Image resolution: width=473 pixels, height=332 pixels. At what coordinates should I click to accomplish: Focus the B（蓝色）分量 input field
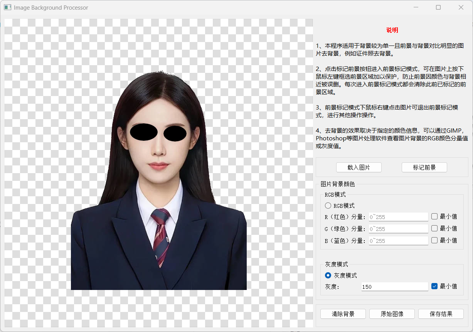398,241
